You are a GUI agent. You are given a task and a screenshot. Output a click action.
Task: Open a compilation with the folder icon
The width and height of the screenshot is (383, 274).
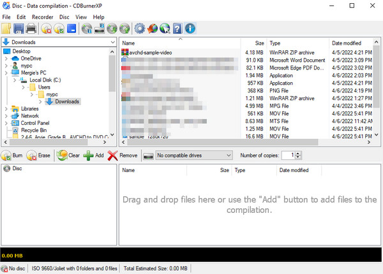(x=6, y=29)
